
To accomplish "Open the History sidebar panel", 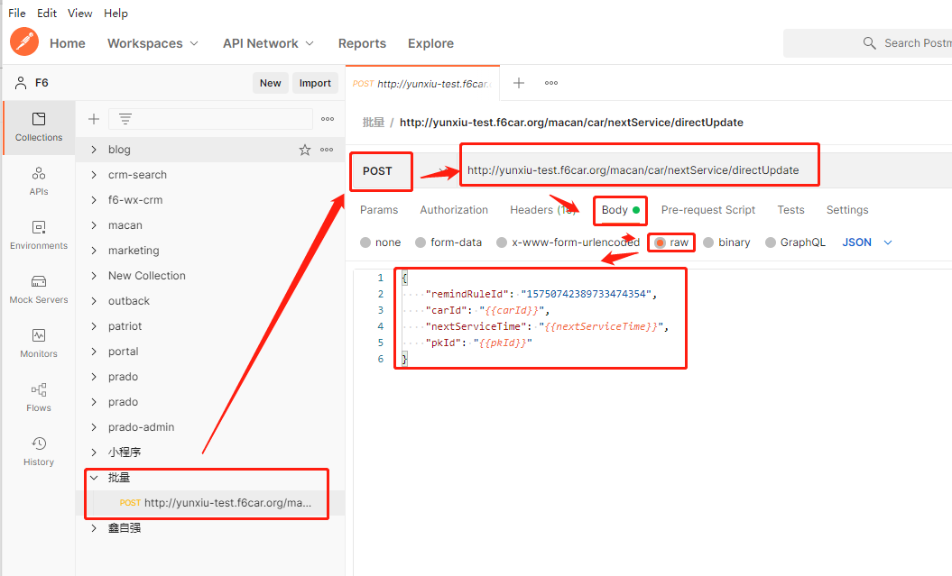I will [39, 452].
